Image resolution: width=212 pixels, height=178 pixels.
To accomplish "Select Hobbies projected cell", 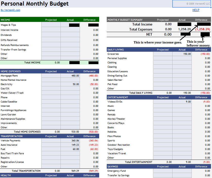I will click(163, 132).
